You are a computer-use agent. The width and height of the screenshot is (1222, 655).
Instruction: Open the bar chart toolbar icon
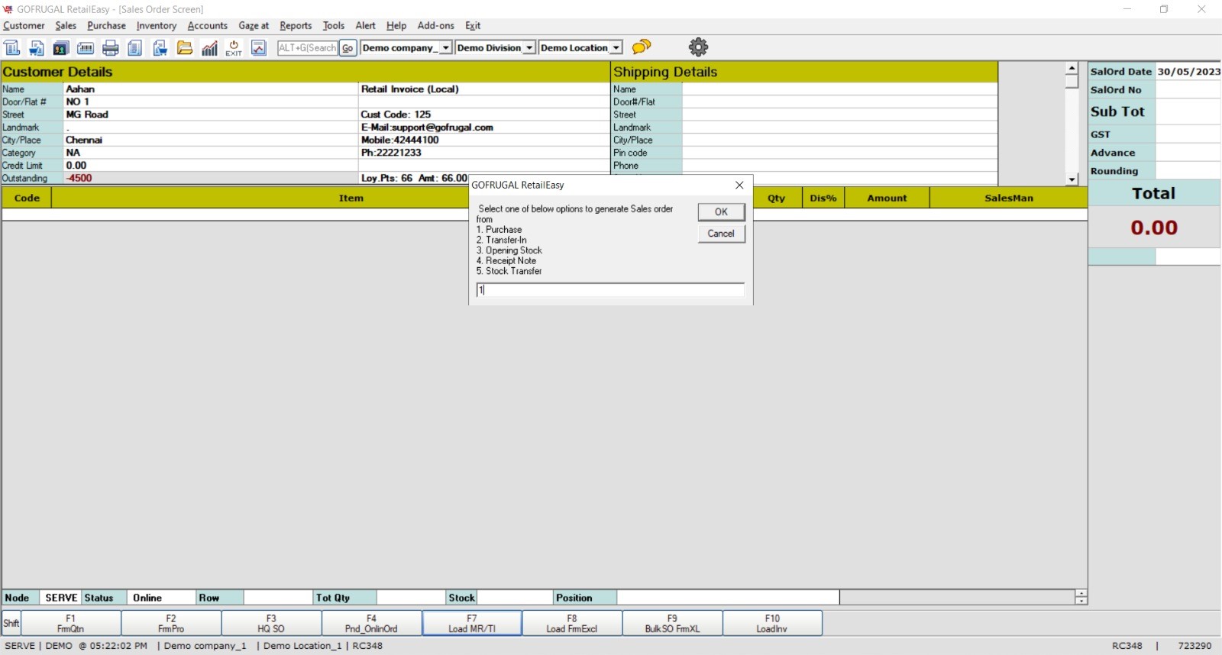pyautogui.click(x=209, y=47)
